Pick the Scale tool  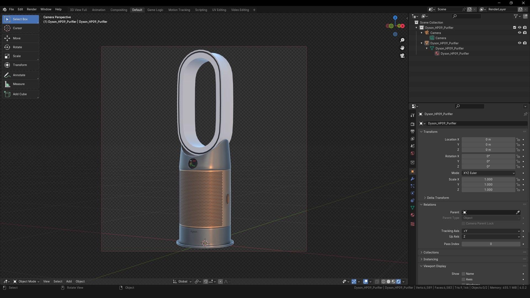click(20, 56)
